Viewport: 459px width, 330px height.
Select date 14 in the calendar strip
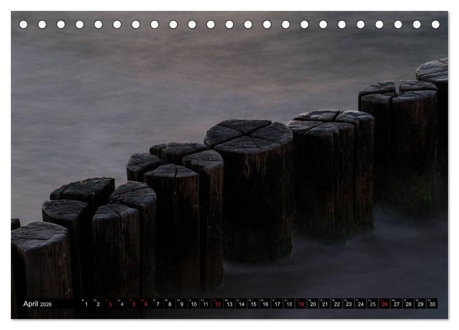tap(242, 303)
